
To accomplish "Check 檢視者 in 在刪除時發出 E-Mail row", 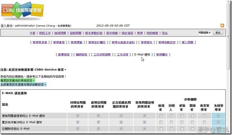I will pyautogui.click(x=161, y=129).
